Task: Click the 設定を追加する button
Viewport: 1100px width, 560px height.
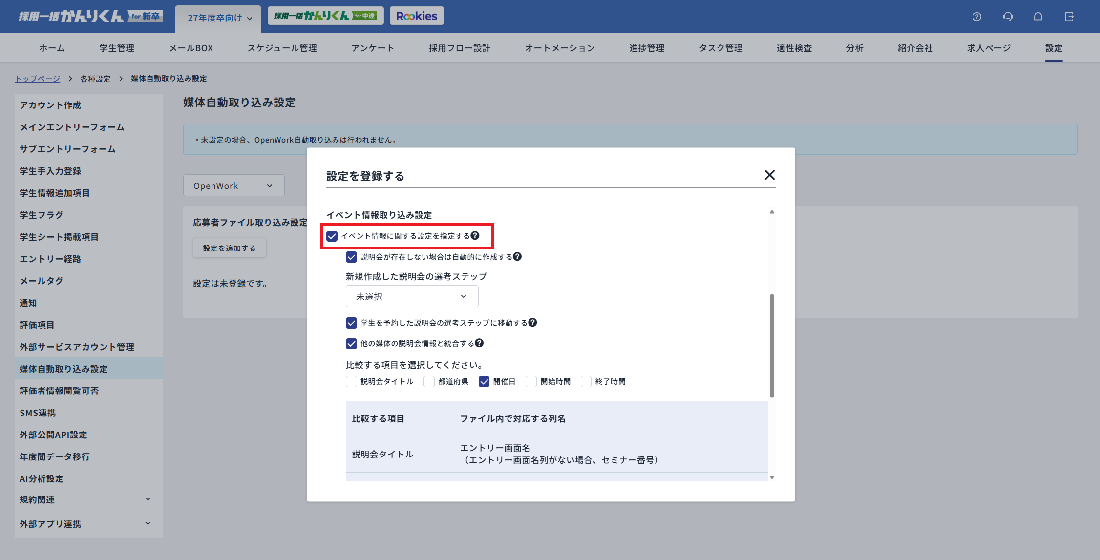Action: [x=229, y=248]
